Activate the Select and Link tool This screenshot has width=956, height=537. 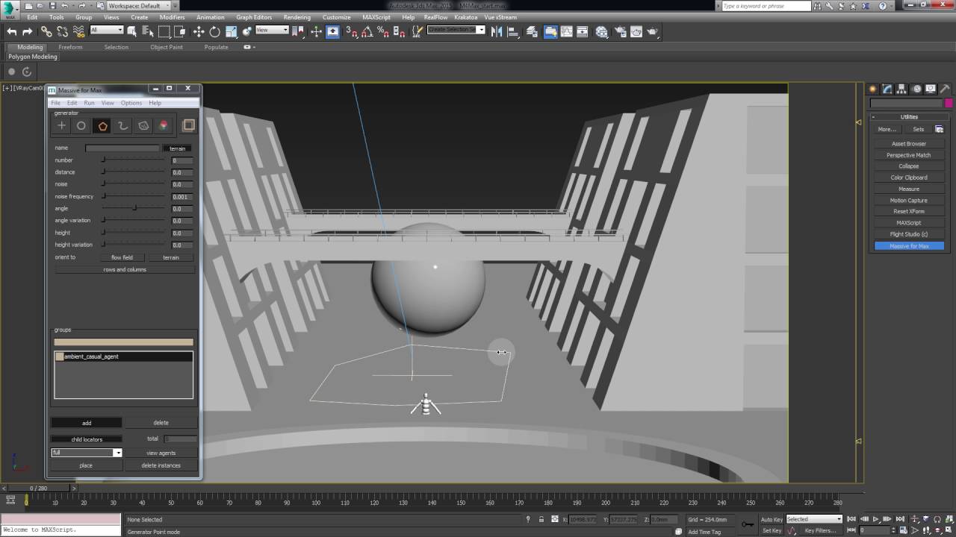pos(46,31)
